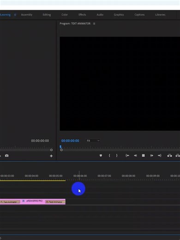Set a Mark Out point
Viewport: 180px width, 240px height.
tap(117, 156)
